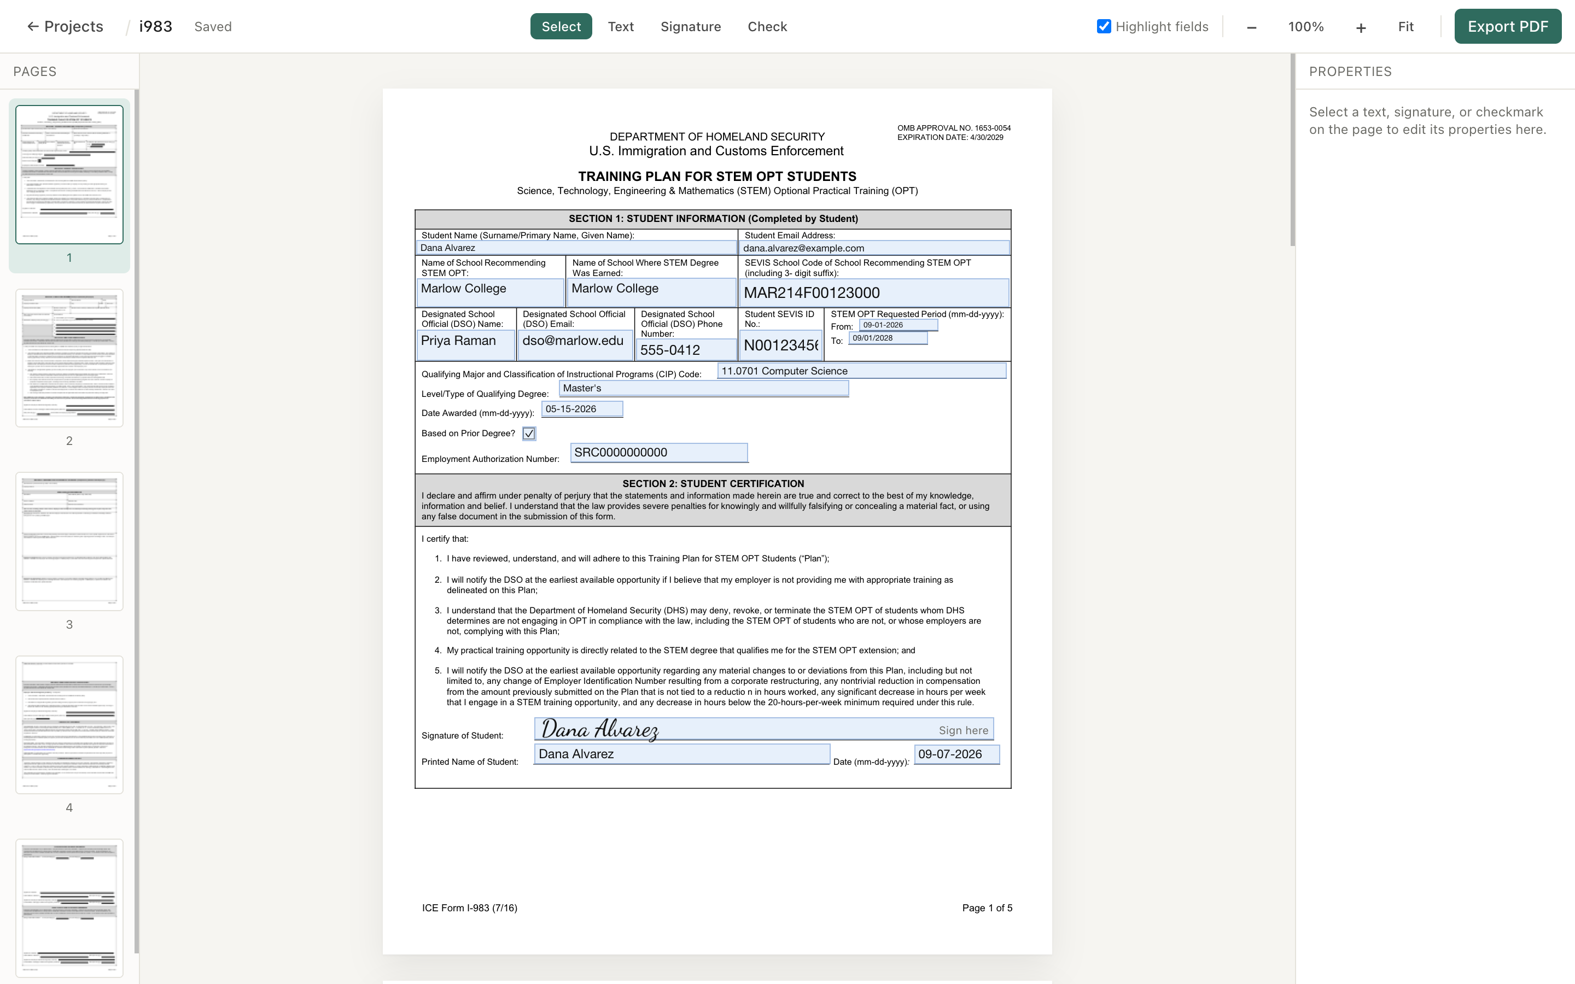This screenshot has height=984, width=1575.
Task: Click the STEM OPT To date field
Action: coord(888,338)
